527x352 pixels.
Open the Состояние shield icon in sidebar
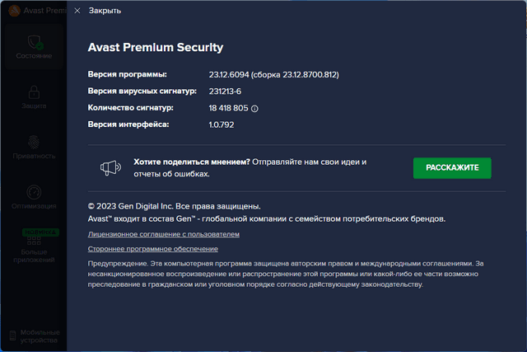pos(35,40)
